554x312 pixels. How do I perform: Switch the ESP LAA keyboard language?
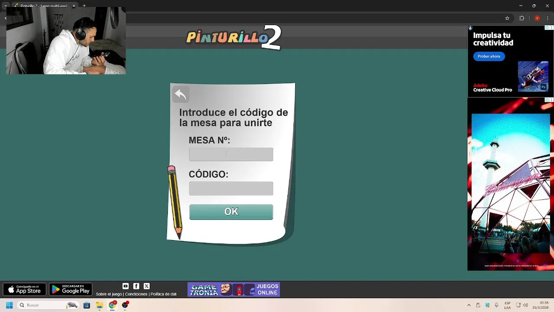click(508, 305)
